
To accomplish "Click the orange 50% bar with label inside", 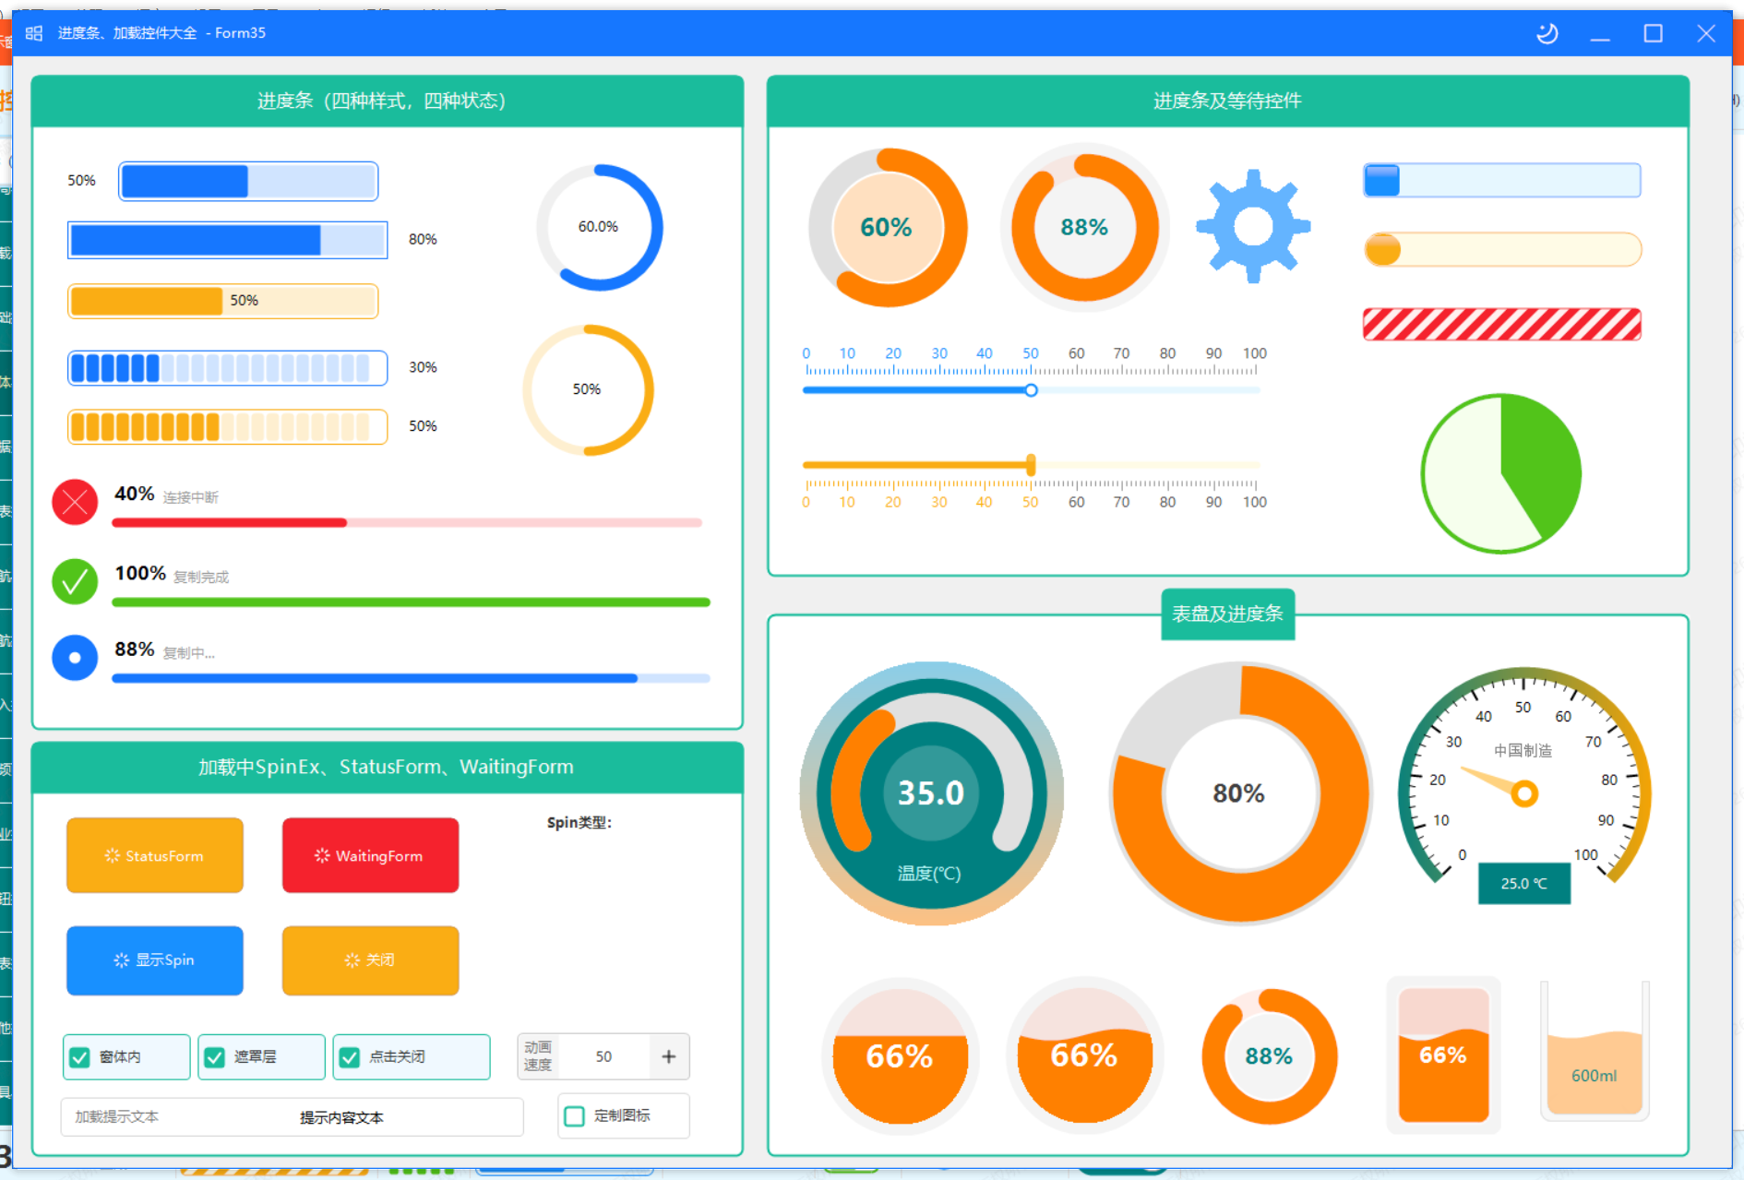I will [x=222, y=302].
